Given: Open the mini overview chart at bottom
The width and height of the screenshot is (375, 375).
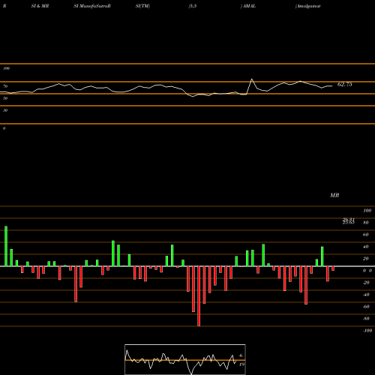Looking at the screenshot, I should 185,359.
